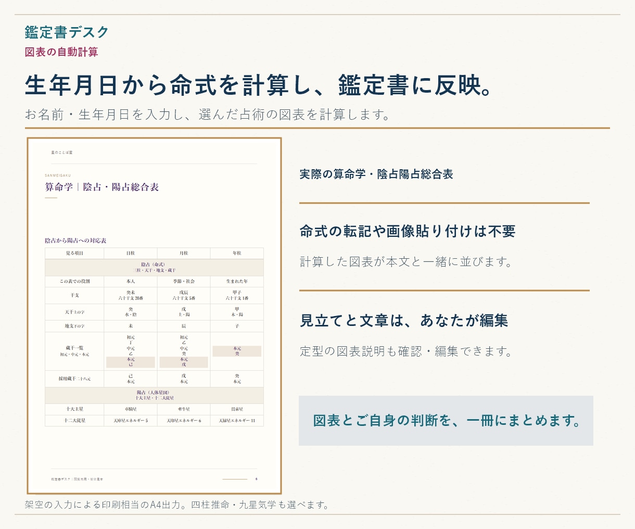
Task: Click the 十大主星 row label
Action: click(74, 409)
